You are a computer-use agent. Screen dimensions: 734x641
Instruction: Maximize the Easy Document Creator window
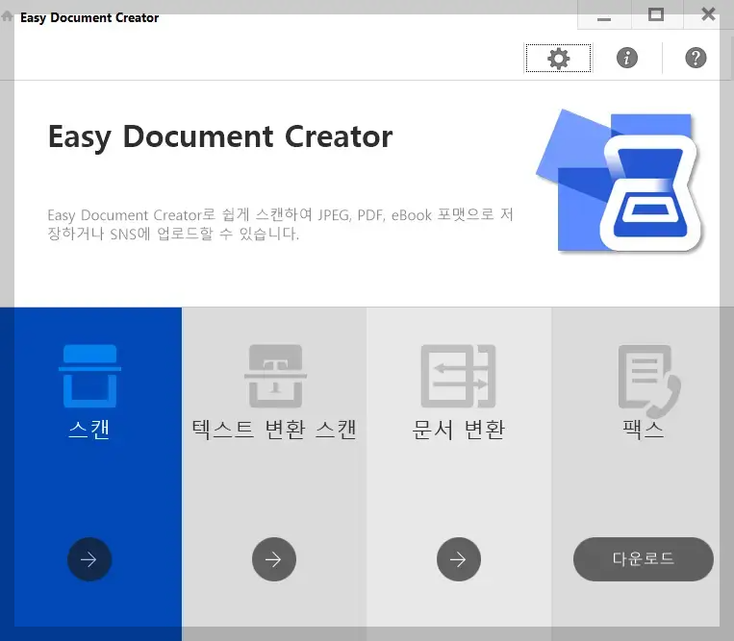pyautogui.click(x=656, y=15)
